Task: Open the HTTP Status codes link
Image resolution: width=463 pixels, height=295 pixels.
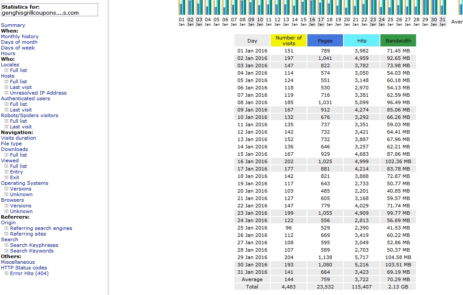Action: 24,268
